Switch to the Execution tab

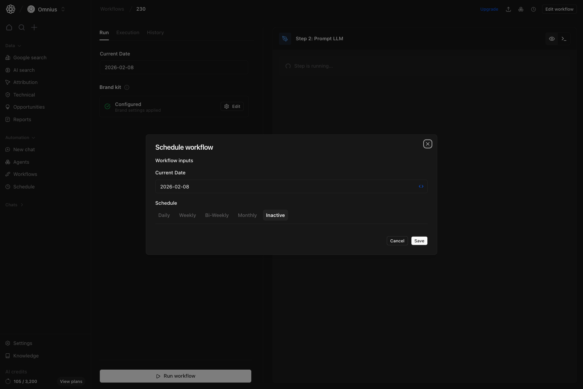click(128, 32)
